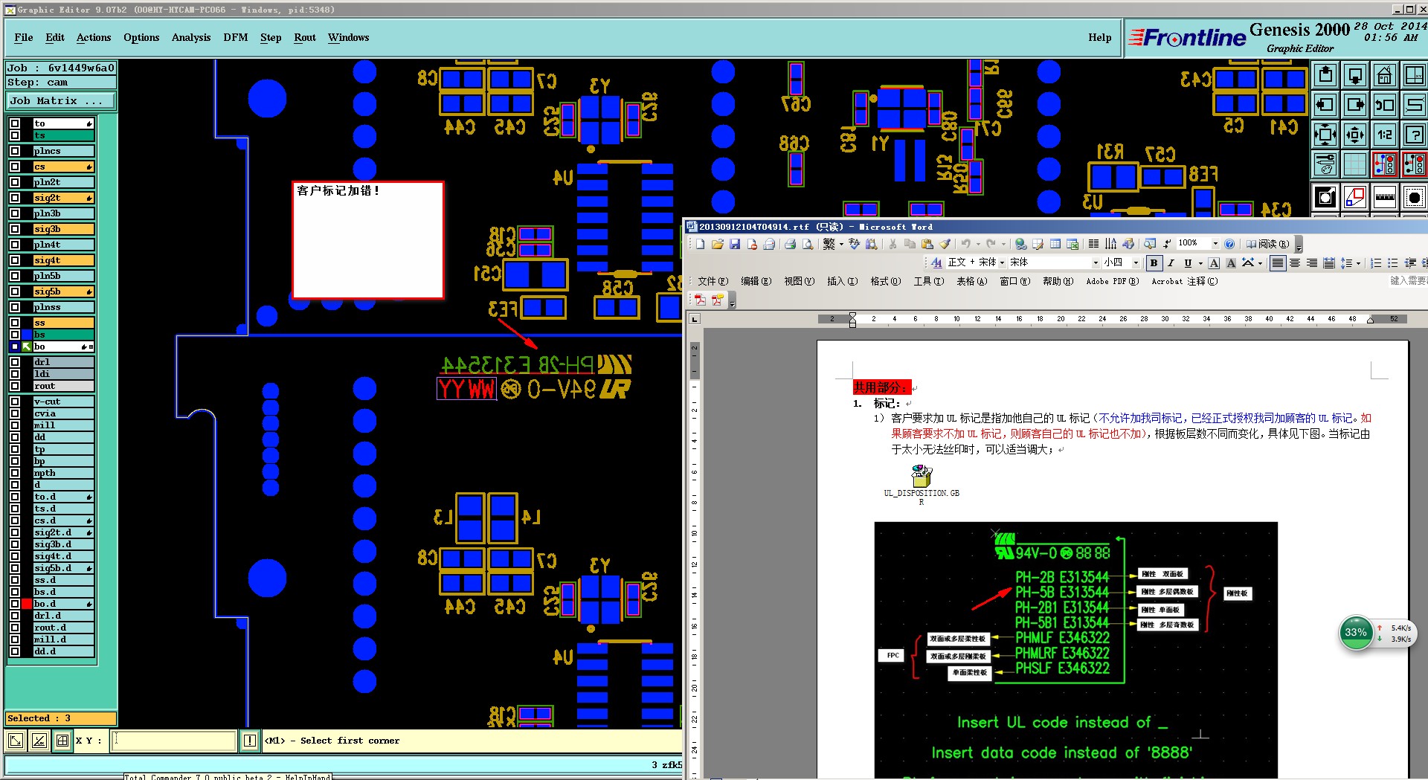Click the black octagon selection icon
This screenshot has width=1428, height=780.
pyautogui.click(x=1415, y=197)
